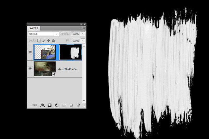Create a new group folder
This screenshot has height=139, width=209.
tap(64, 105)
